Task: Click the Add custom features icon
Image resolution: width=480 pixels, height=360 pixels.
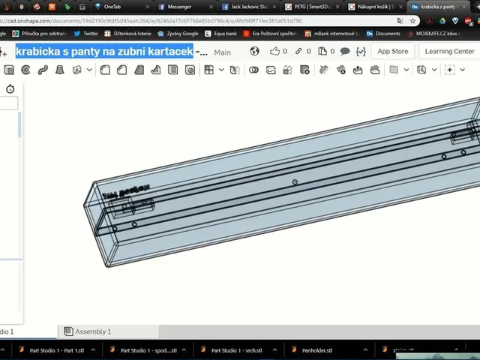Action: 450,70
